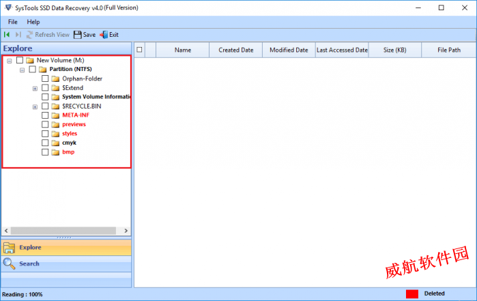Click the META-INF folder icon
This screenshot has width=477, height=301.
click(55, 115)
